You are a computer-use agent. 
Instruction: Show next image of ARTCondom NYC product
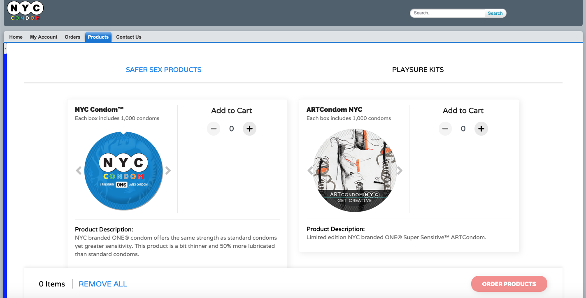pyautogui.click(x=400, y=171)
